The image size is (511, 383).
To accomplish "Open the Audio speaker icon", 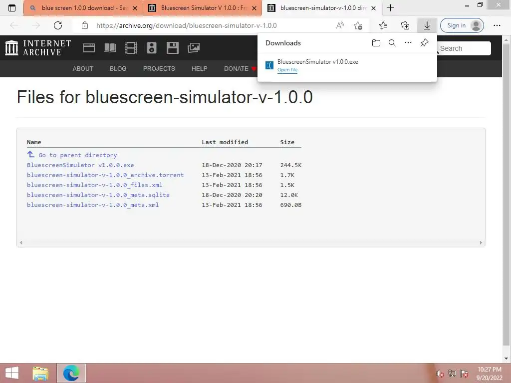I will 152,48.
